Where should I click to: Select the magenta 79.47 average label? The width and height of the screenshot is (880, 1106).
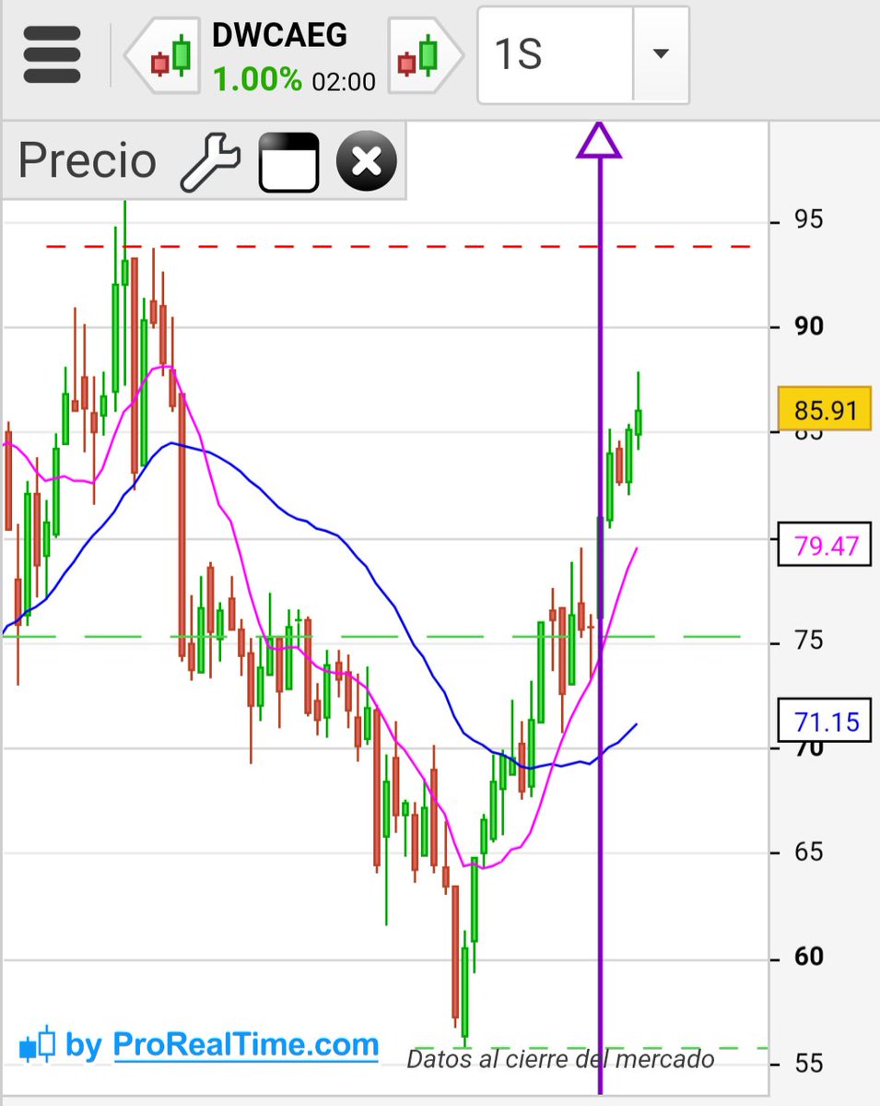(x=825, y=546)
